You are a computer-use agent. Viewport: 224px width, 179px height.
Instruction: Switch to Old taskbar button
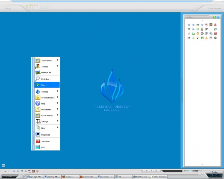click(x=124, y=177)
